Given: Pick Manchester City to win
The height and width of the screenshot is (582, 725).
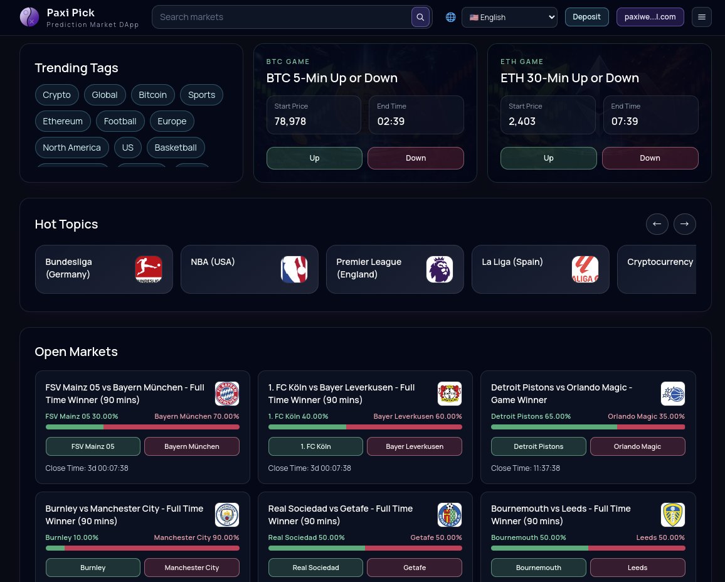Looking at the screenshot, I should 192,568.
